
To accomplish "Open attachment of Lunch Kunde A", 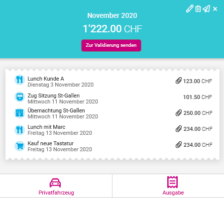I will click(179, 81).
